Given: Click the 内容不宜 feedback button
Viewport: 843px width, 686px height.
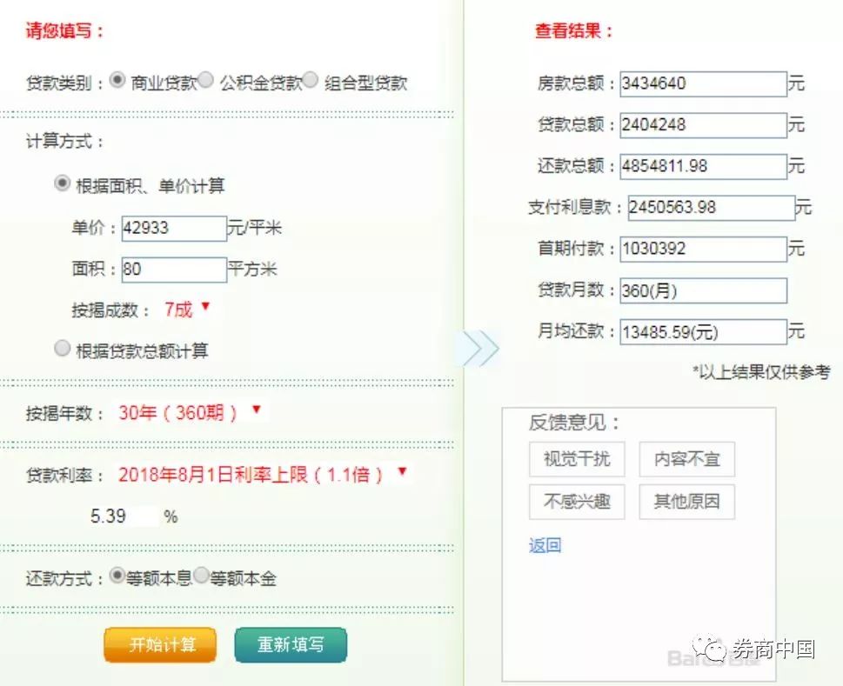Looking at the screenshot, I should click(x=686, y=459).
